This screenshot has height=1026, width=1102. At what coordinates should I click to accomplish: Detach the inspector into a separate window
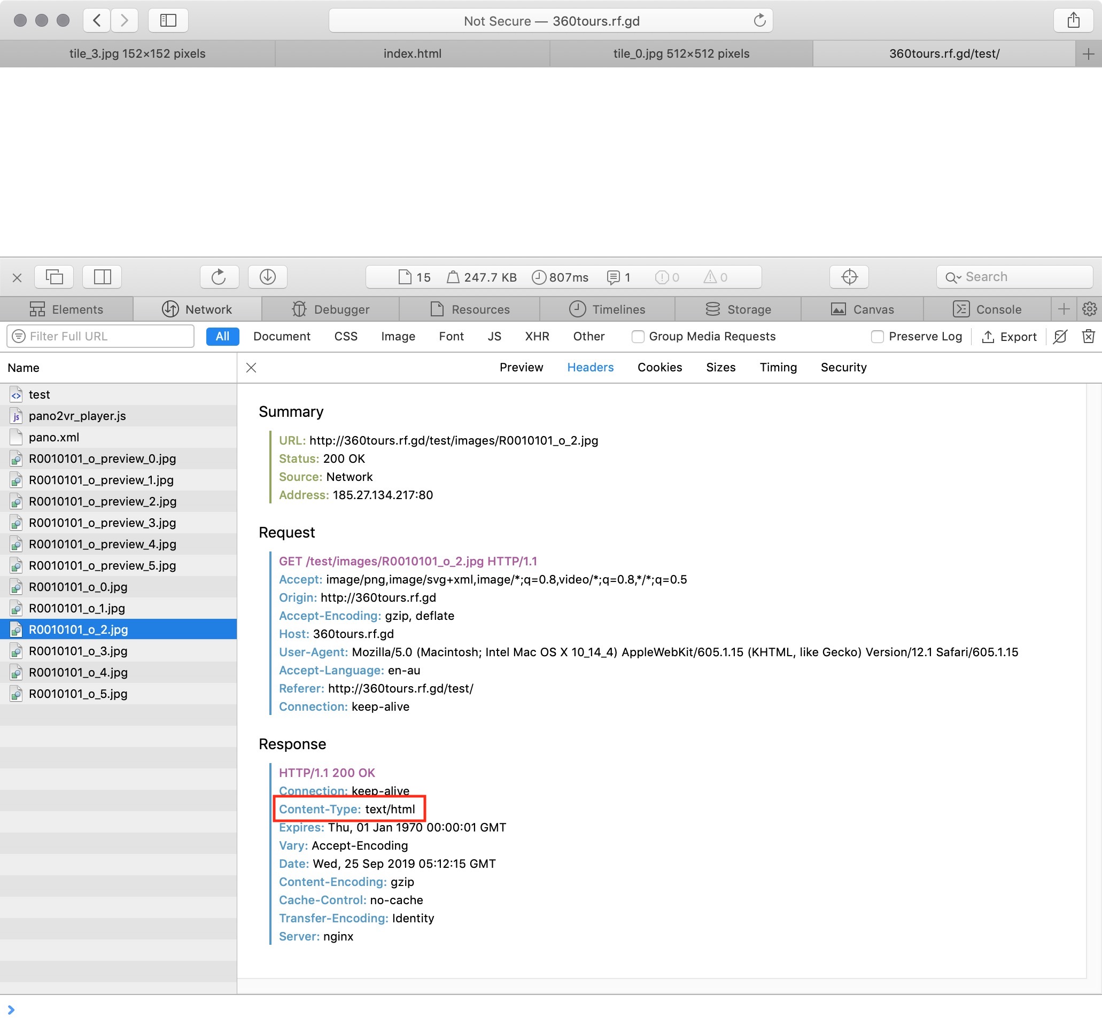55,277
